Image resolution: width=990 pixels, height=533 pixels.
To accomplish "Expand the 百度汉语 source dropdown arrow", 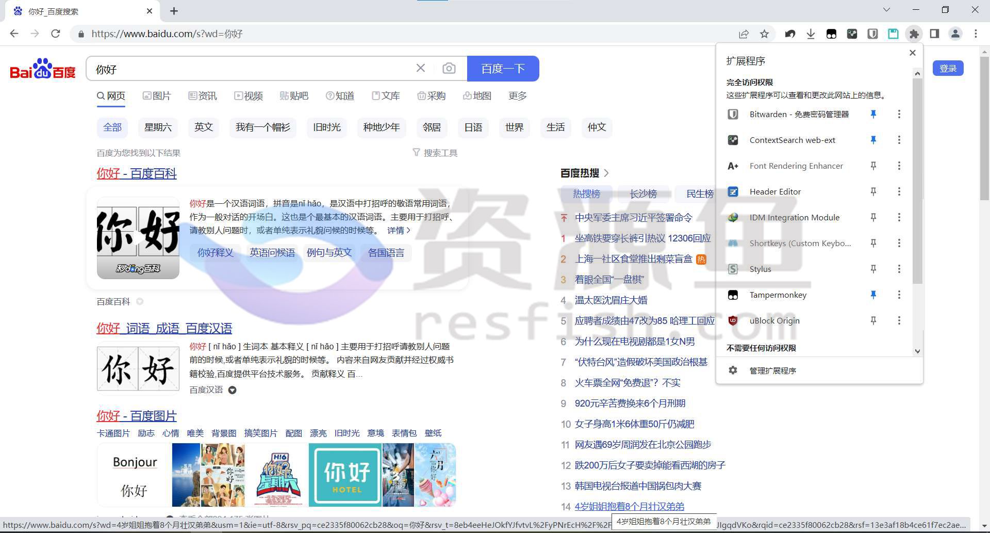I will click(232, 390).
